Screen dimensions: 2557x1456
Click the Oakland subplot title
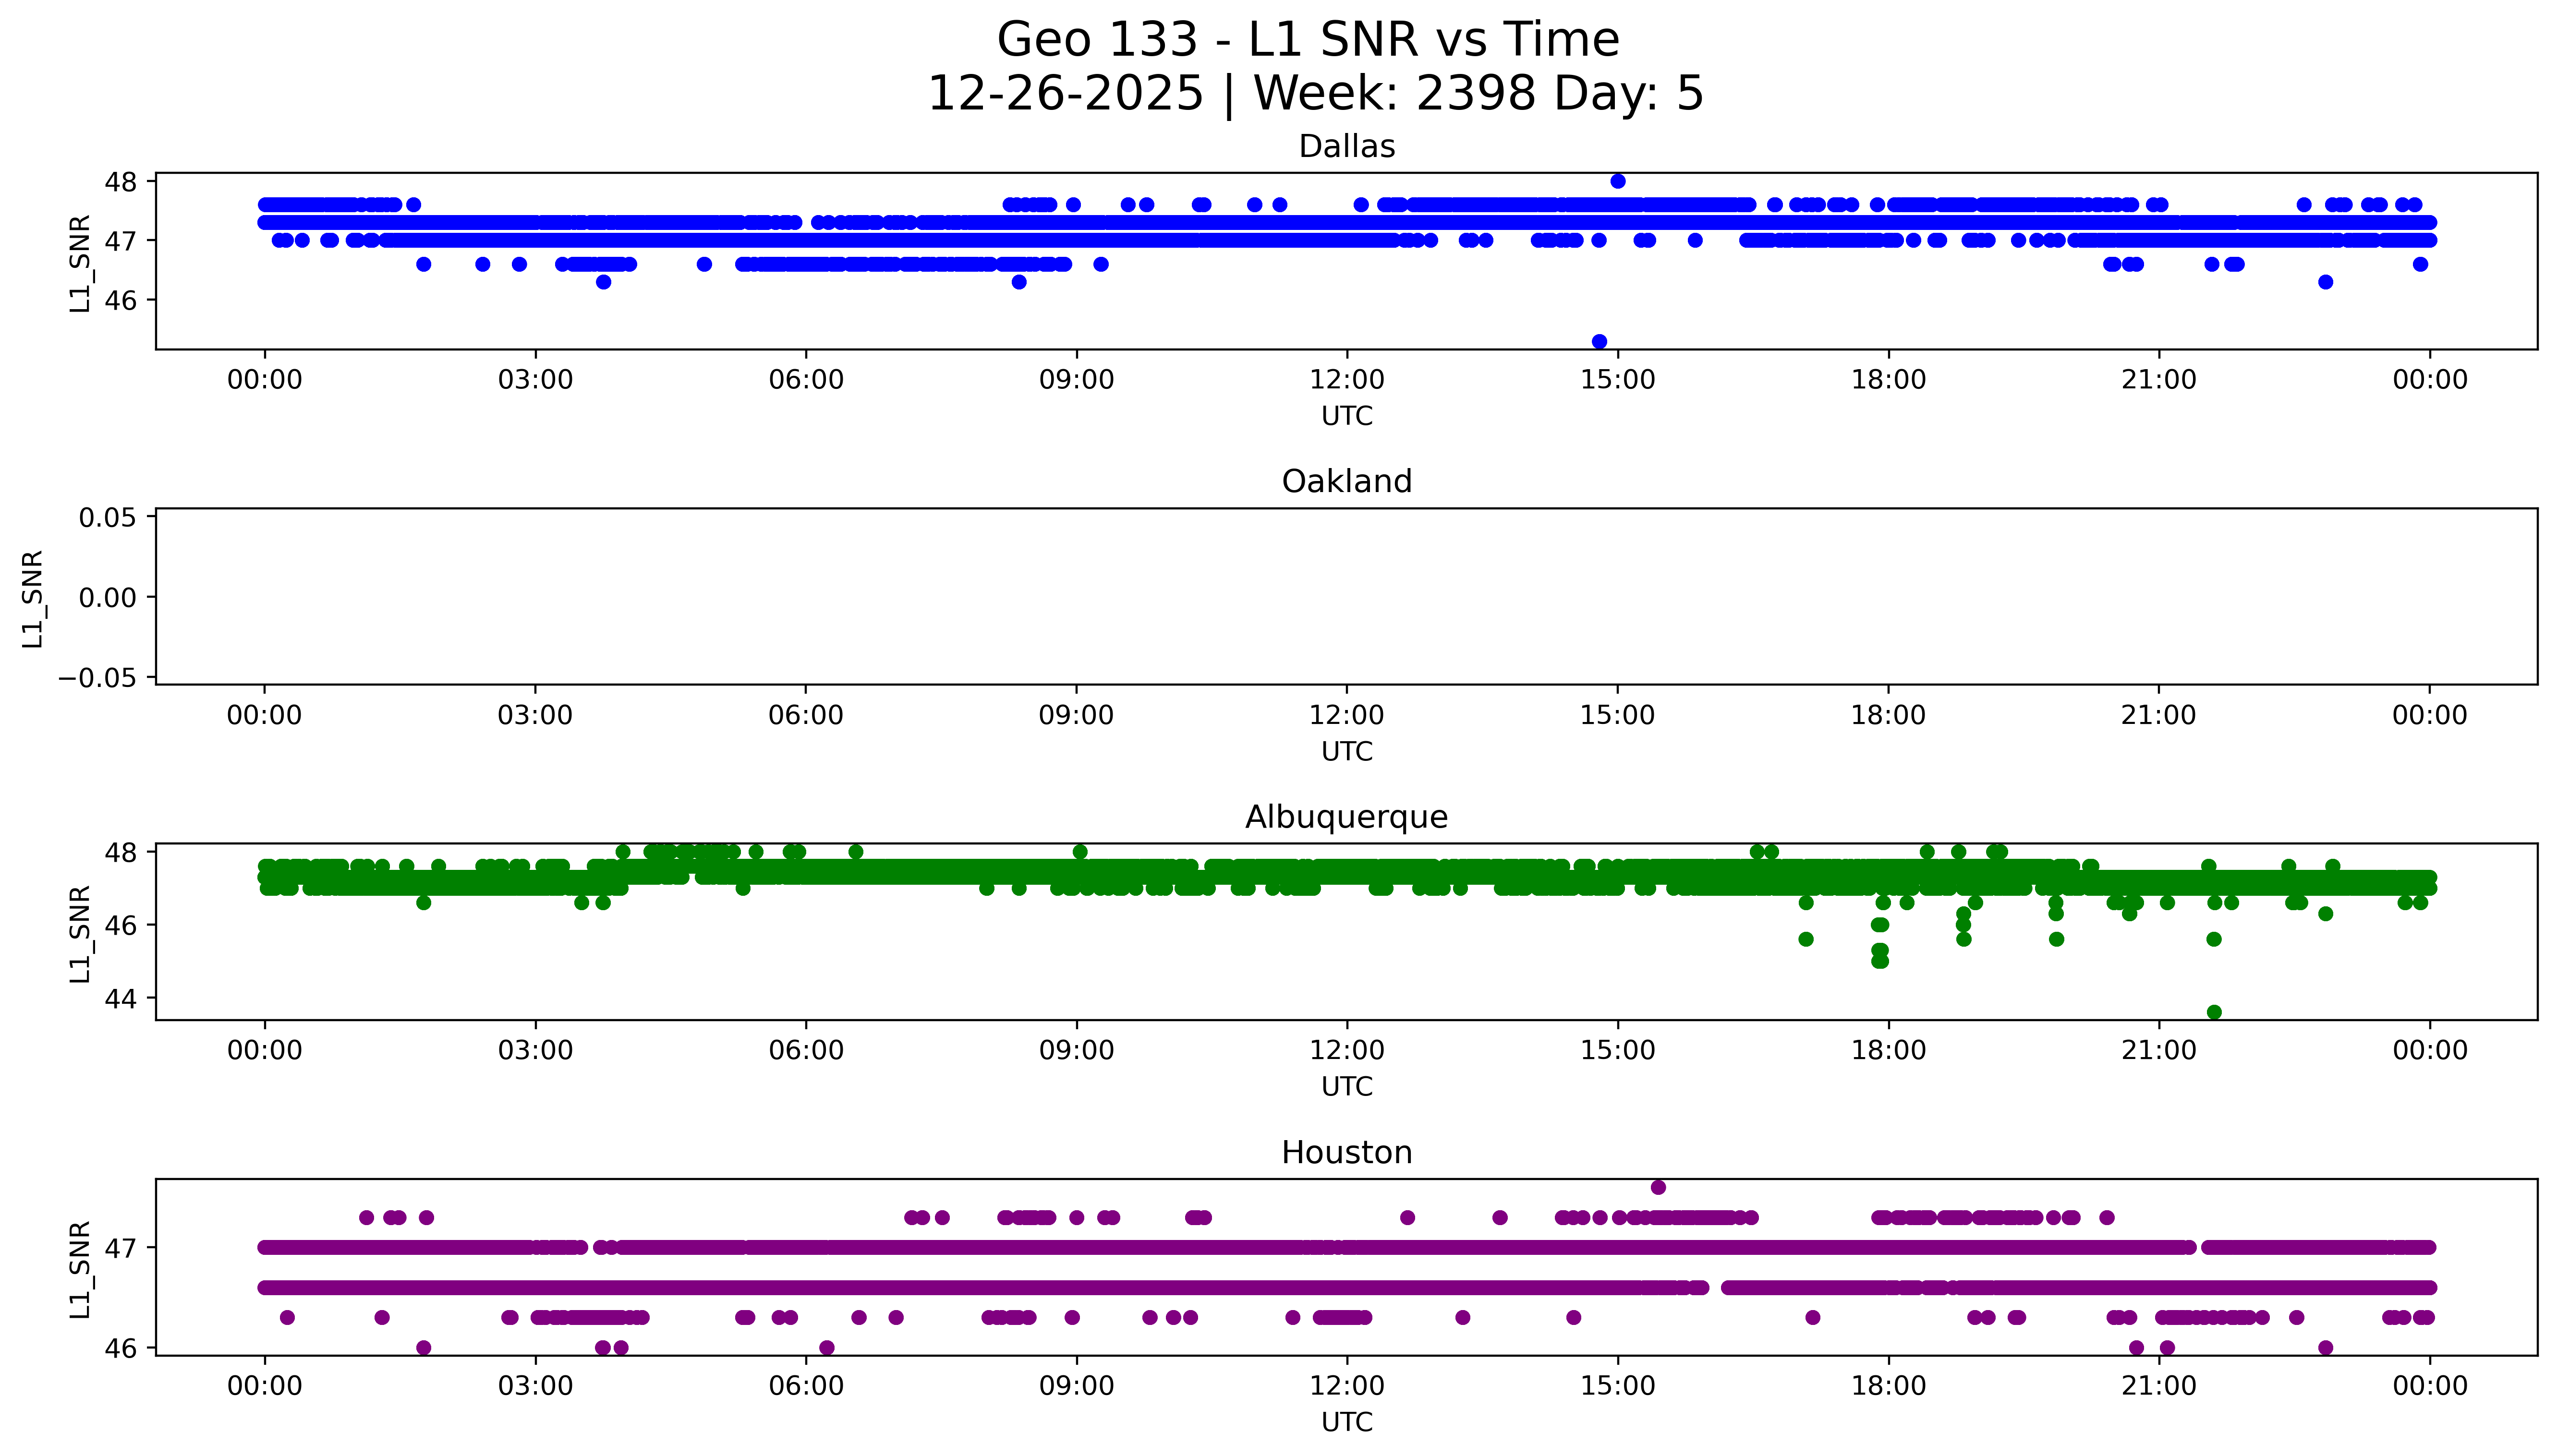pyautogui.click(x=1346, y=482)
